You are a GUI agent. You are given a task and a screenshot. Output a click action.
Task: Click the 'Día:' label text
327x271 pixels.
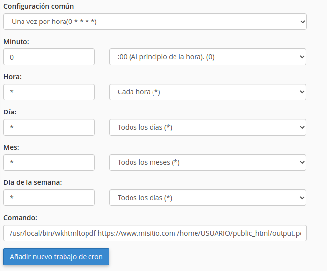click(x=10, y=112)
